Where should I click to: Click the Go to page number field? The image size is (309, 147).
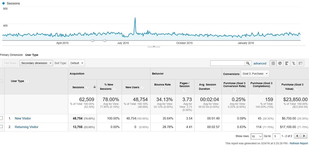pos(276,136)
